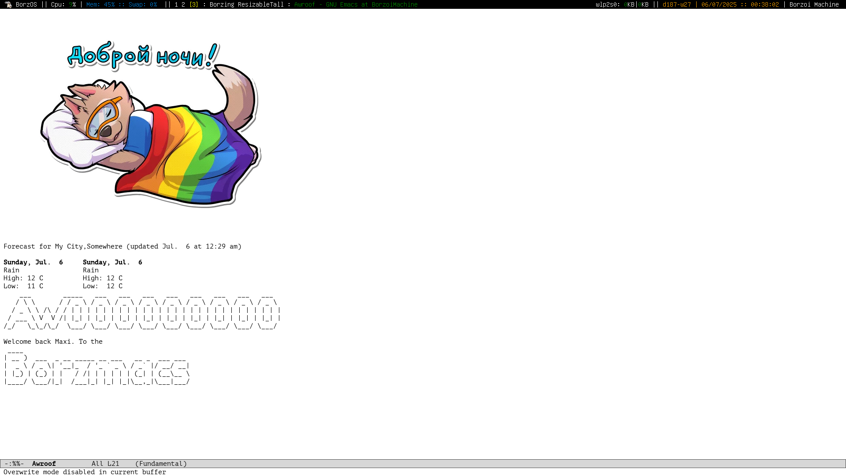This screenshot has width=846, height=476.
Task: Click Low: 11 C value
Action: pyautogui.click(x=23, y=286)
